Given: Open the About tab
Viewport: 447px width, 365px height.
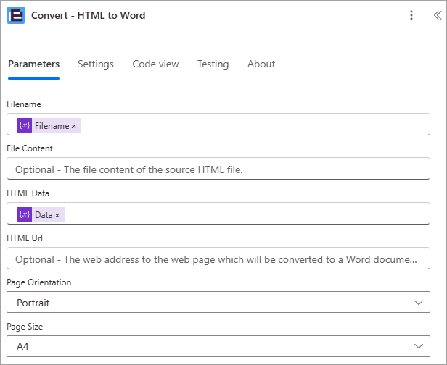Looking at the screenshot, I should pos(261,64).
